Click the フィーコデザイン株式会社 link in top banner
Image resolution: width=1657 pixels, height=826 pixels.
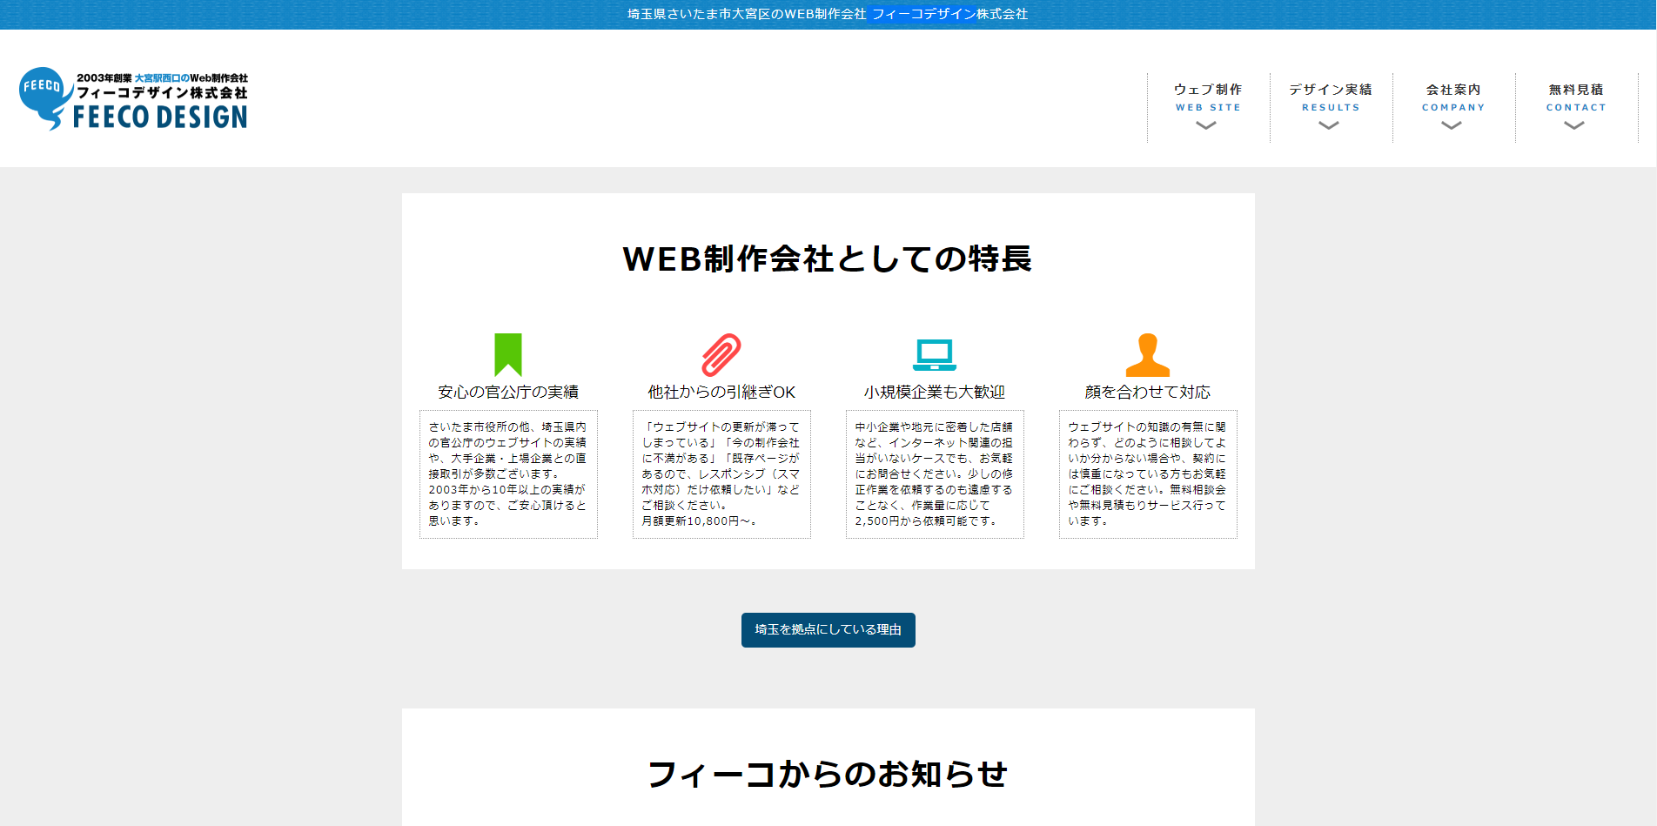949,14
